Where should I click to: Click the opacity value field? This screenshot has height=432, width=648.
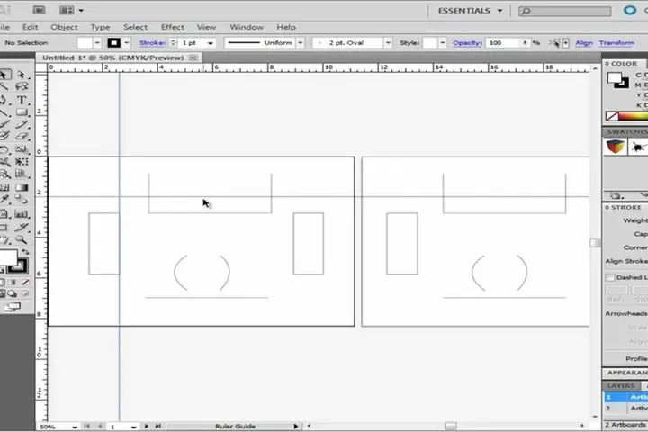click(504, 43)
